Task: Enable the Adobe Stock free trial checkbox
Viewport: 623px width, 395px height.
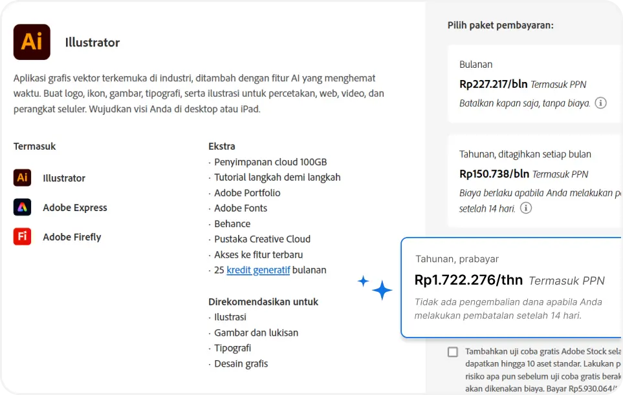Action: pyautogui.click(x=454, y=352)
